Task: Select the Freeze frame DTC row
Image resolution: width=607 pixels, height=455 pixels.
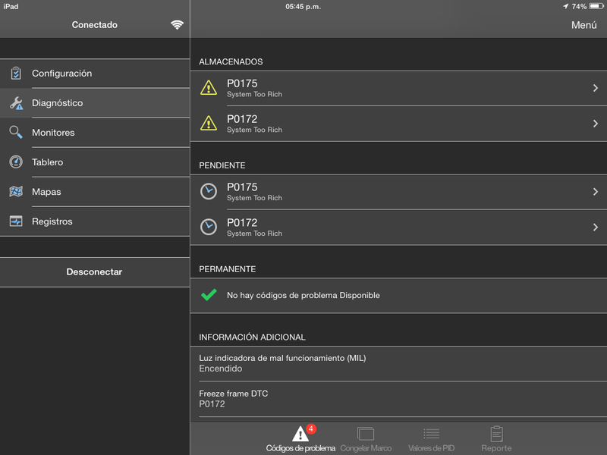Action: click(398, 399)
